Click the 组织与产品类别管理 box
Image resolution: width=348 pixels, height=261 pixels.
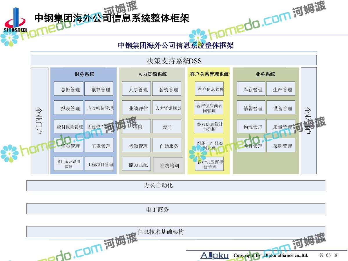[x=209, y=145]
